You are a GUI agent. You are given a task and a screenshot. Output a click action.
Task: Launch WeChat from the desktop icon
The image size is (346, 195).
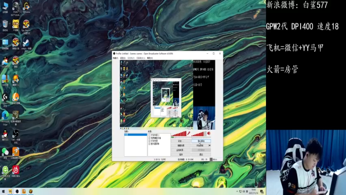point(5,153)
